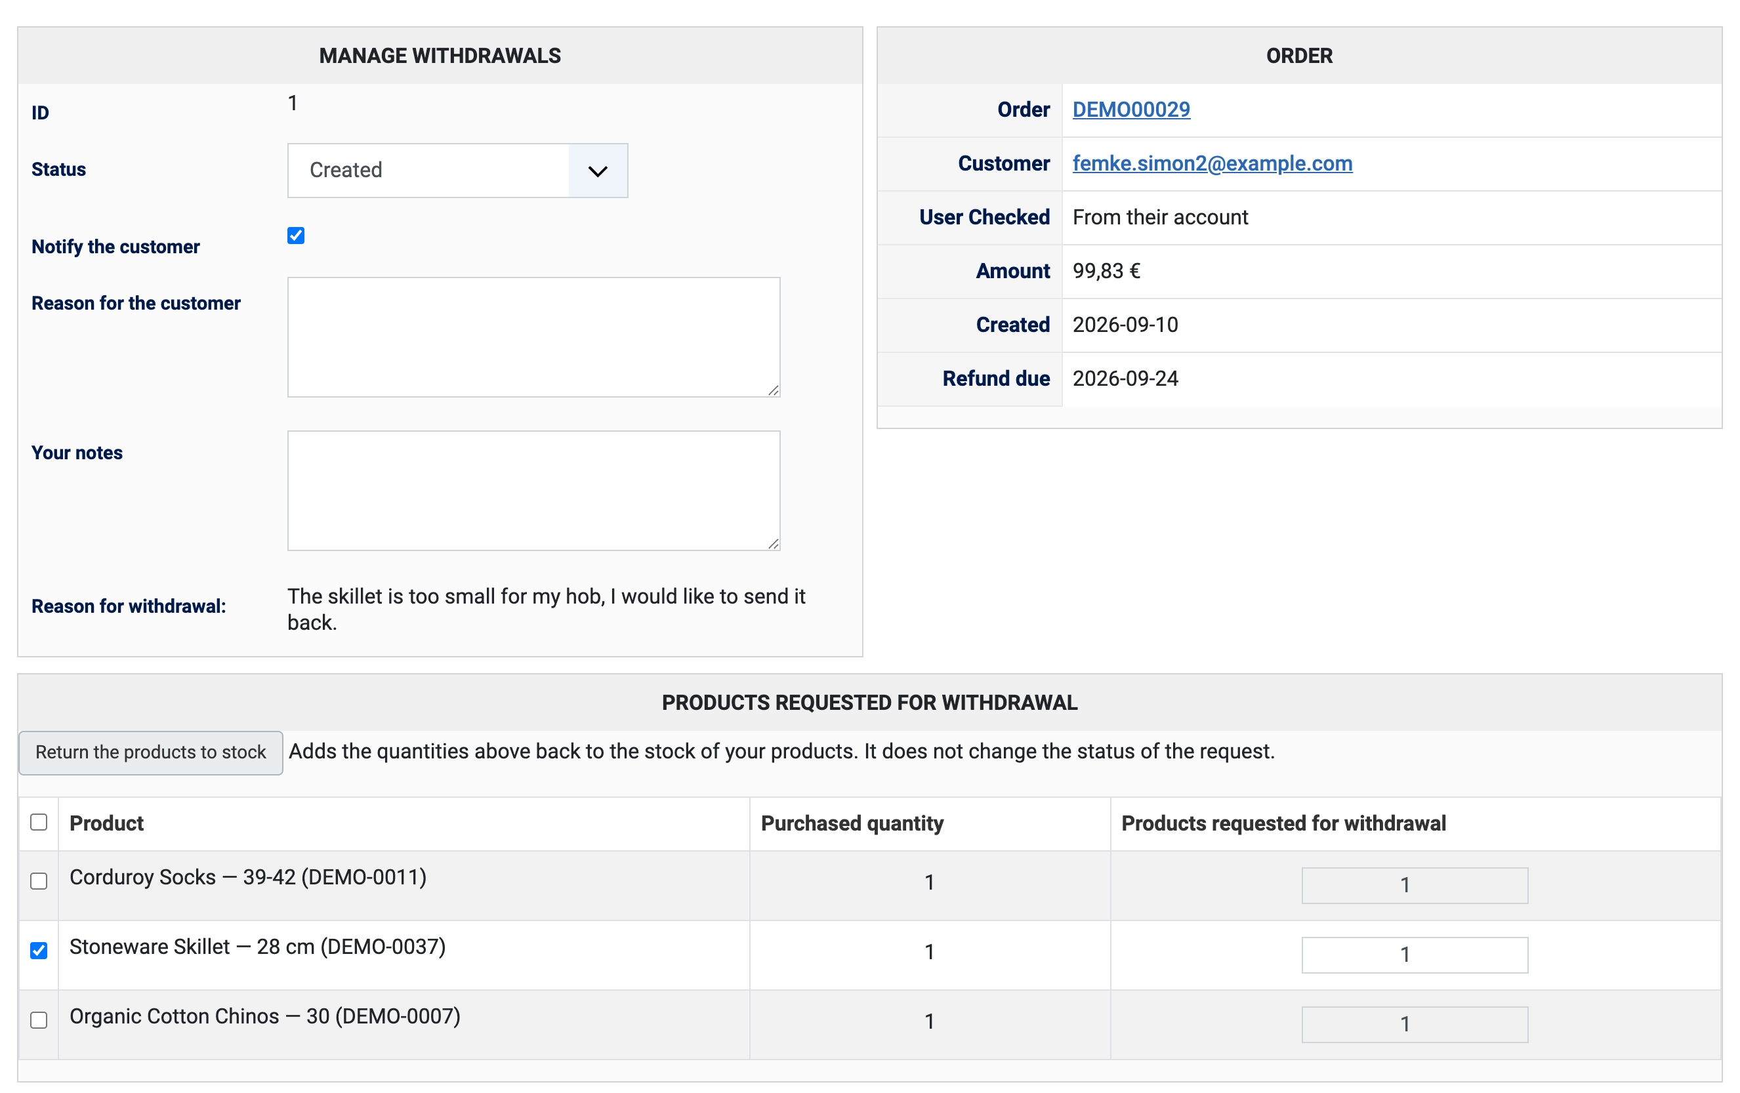Click the Purchased quantity column header

[852, 823]
